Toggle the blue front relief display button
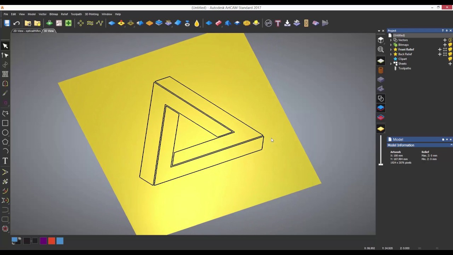The width and height of the screenshot is (453, 255). (380, 108)
